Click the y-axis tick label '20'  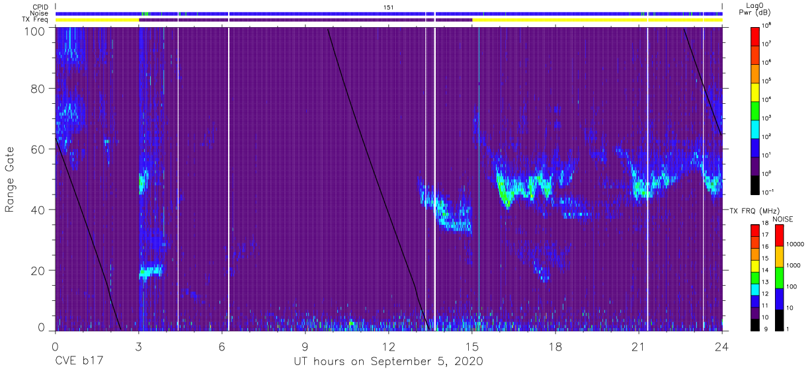click(37, 270)
